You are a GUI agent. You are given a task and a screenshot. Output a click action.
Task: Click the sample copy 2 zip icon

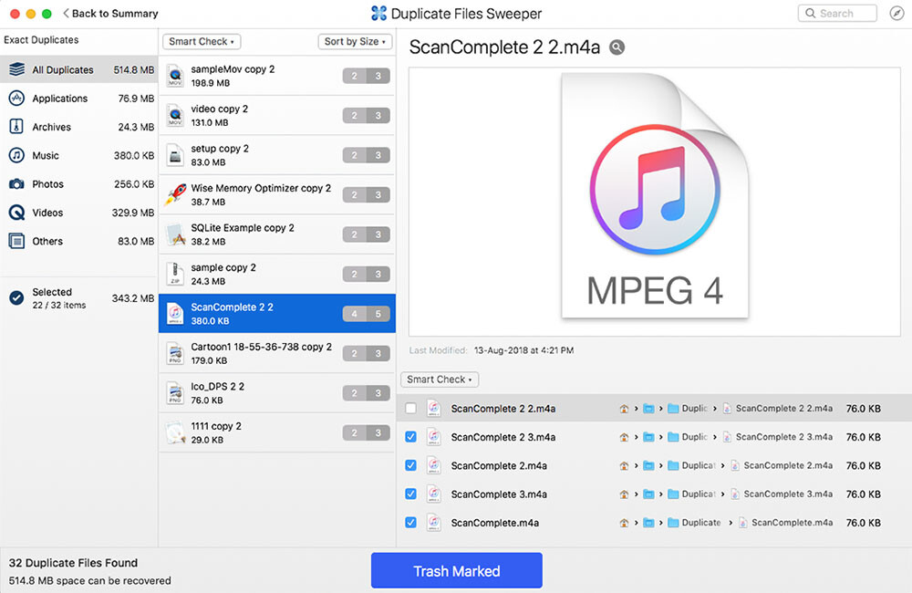pos(175,274)
